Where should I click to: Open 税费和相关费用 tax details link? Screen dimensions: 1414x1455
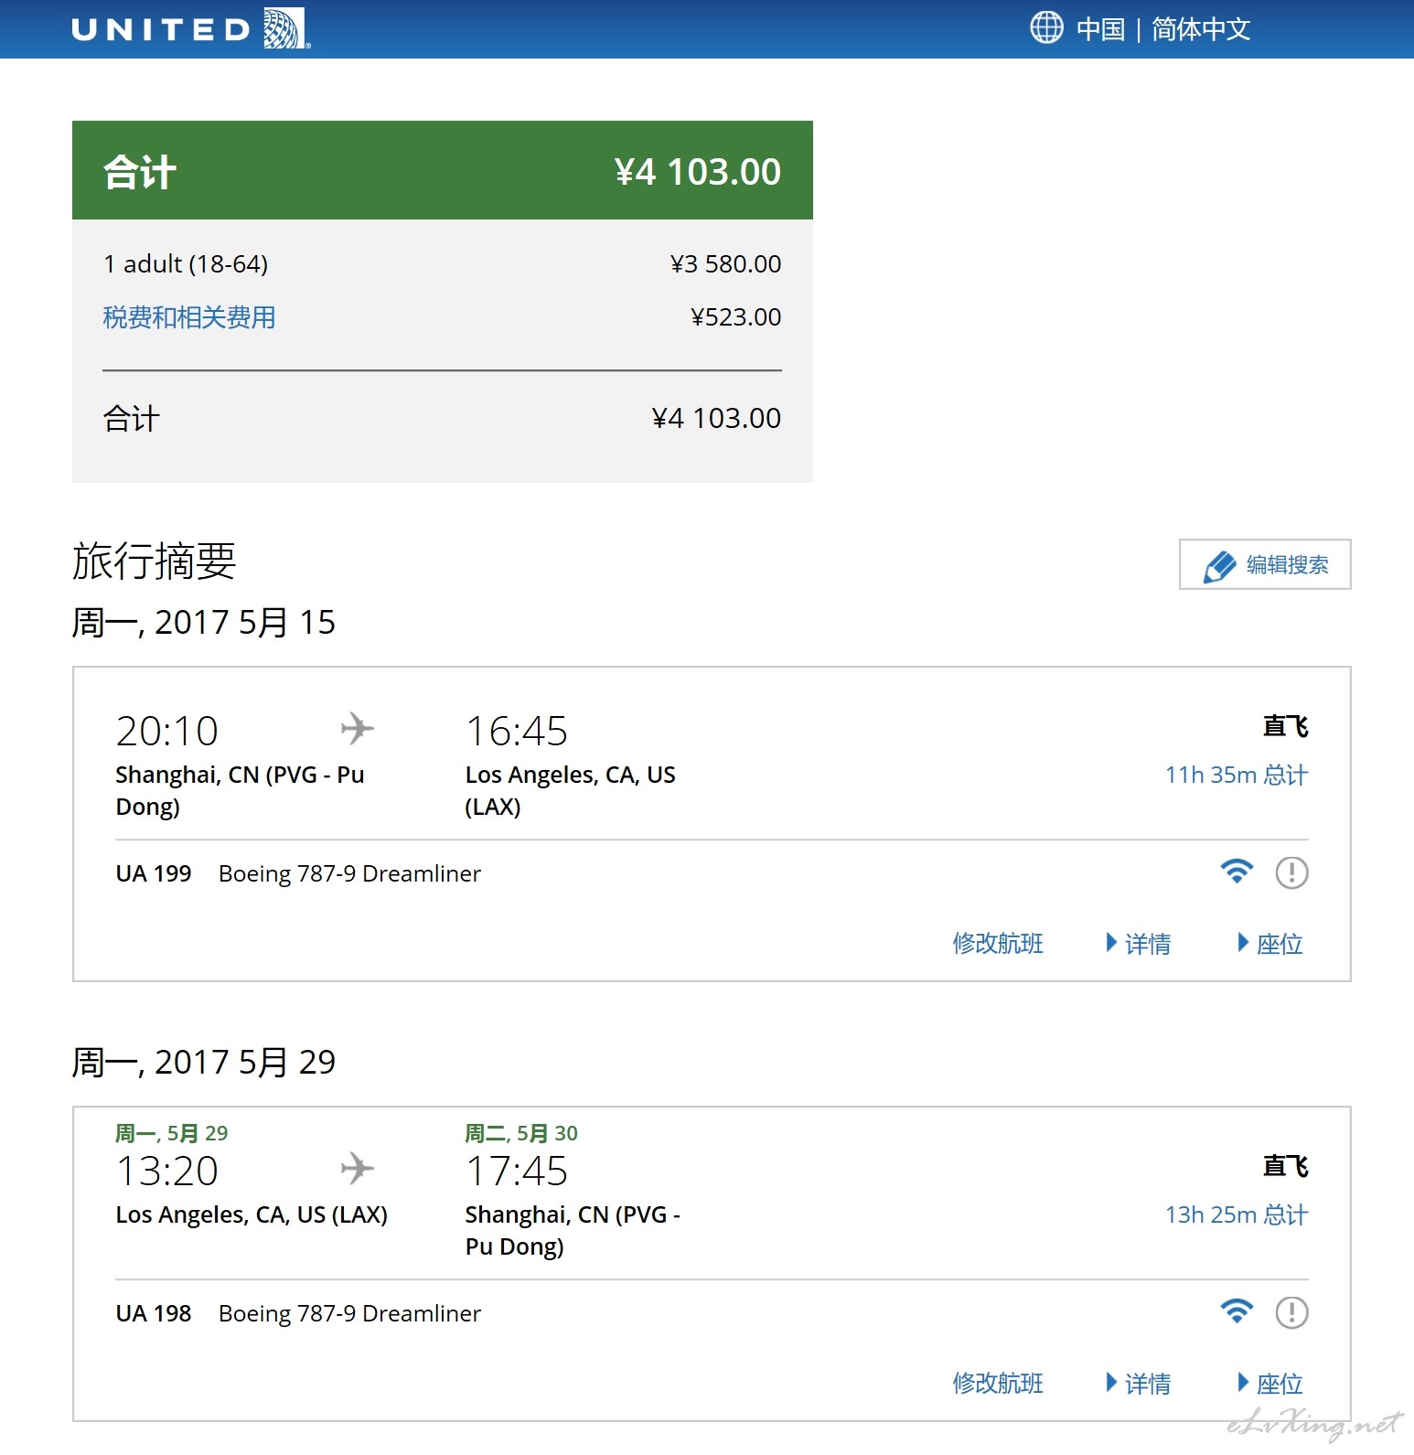point(189,317)
